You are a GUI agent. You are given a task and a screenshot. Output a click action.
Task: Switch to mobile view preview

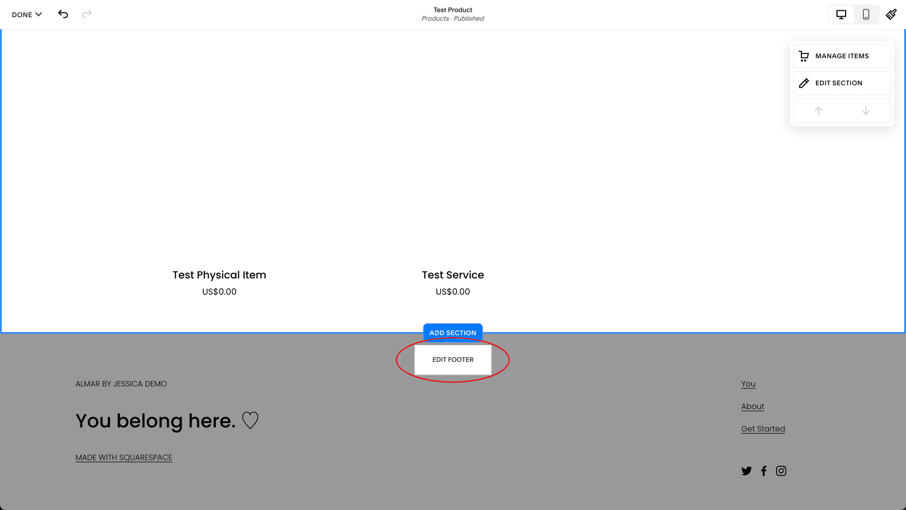point(866,15)
